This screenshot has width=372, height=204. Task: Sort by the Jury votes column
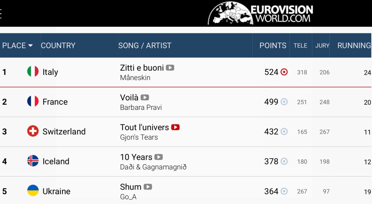(x=322, y=45)
